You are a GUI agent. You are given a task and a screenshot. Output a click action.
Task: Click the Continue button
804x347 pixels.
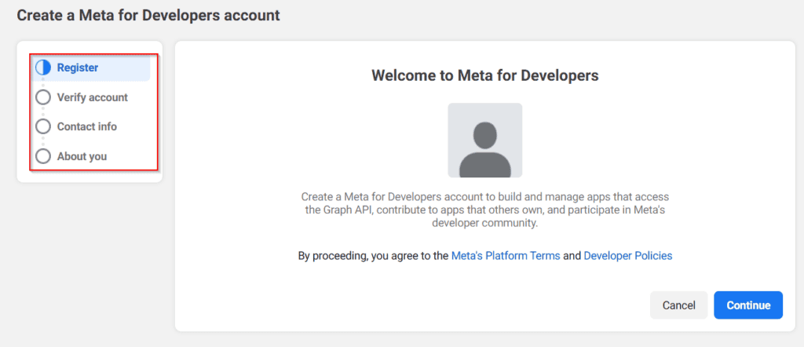pyautogui.click(x=748, y=305)
